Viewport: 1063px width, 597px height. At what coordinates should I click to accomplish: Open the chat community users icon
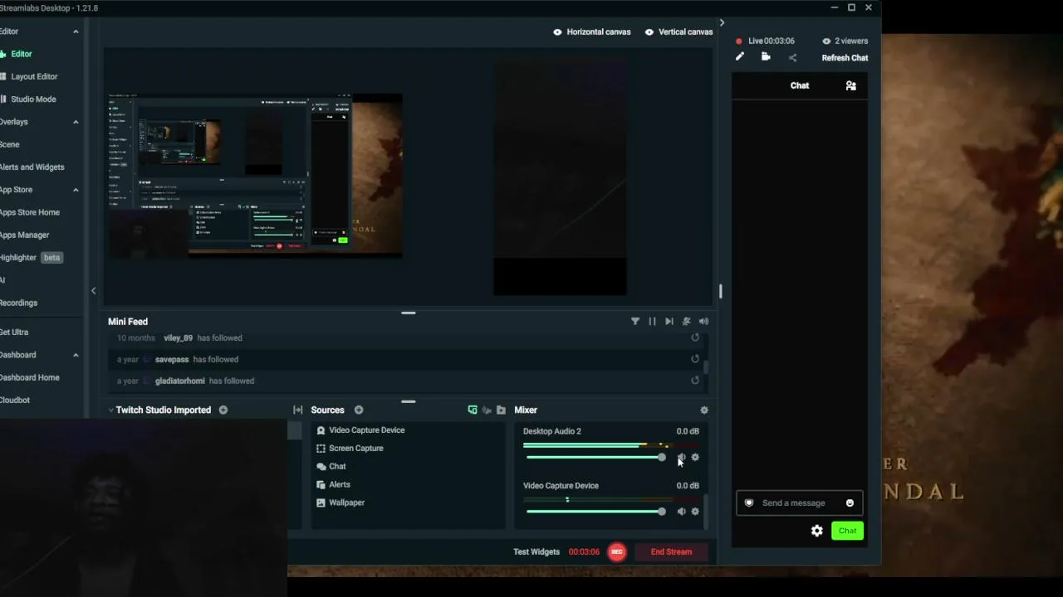[850, 85]
